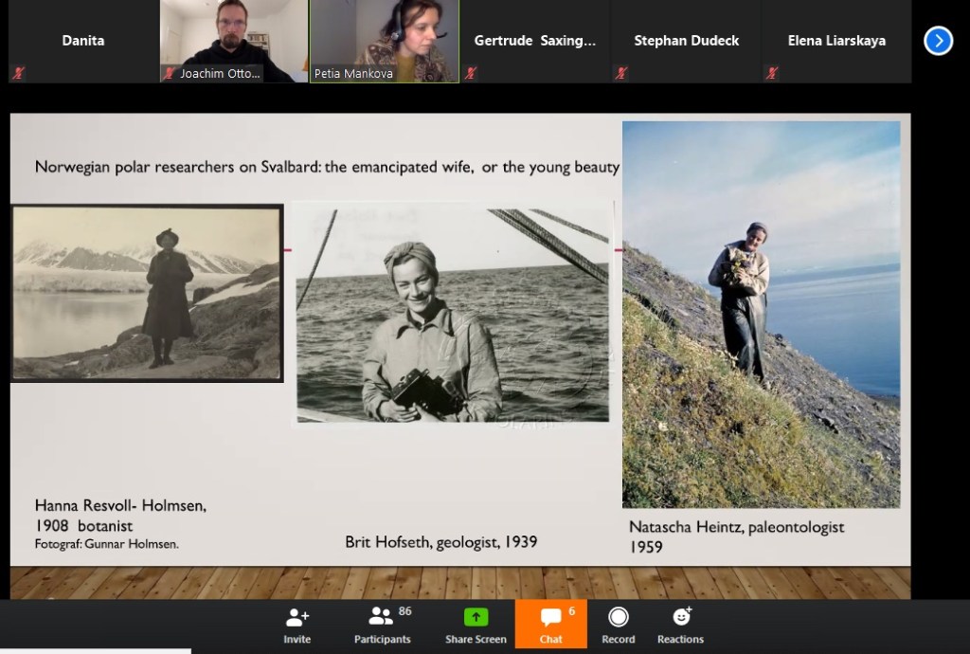The height and width of the screenshot is (654, 970).
Task: Start recording with Record button
Action: point(618,625)
